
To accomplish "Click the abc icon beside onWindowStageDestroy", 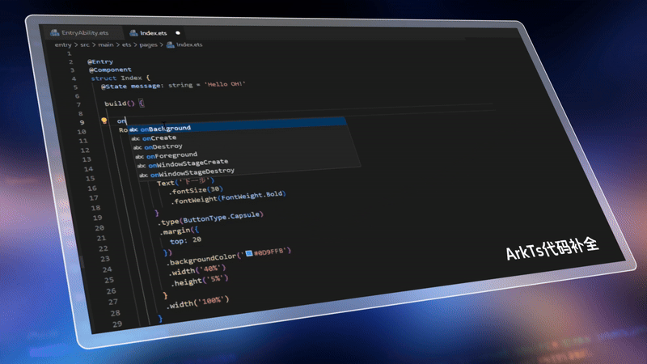I will pos(143,176).
